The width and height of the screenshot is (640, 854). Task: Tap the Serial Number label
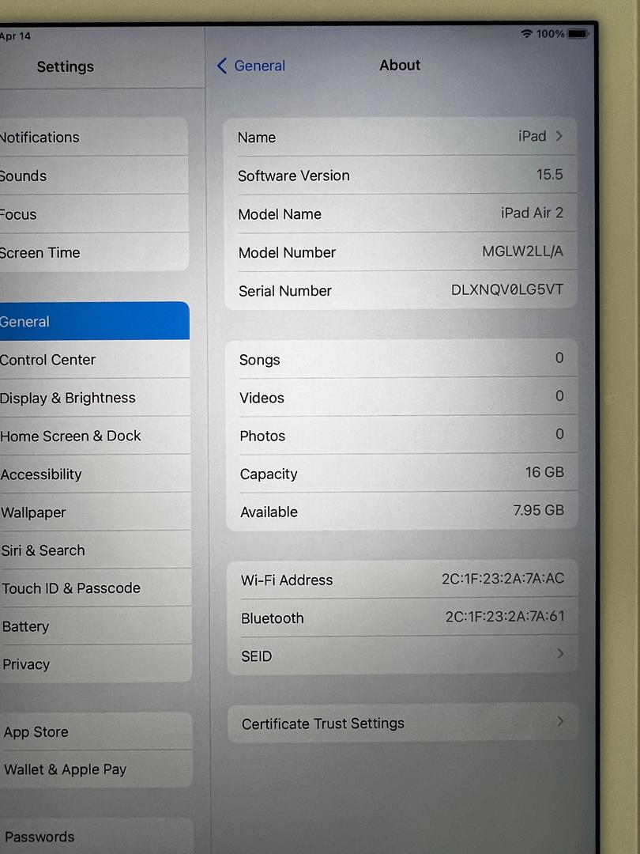click(x=284, y=291)
